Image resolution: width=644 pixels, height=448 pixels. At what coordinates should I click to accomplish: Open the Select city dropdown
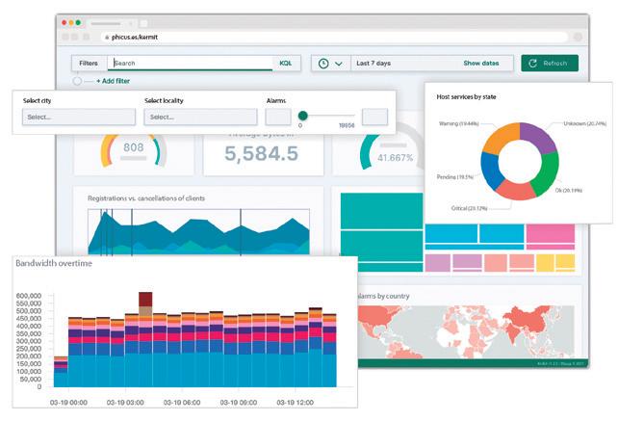click(79, 118)
